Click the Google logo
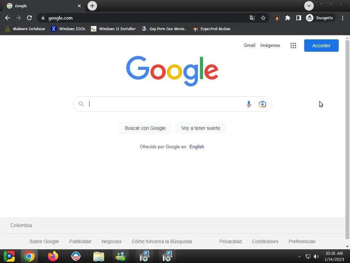Screen dimensions: 350x263 click(172, 71)
